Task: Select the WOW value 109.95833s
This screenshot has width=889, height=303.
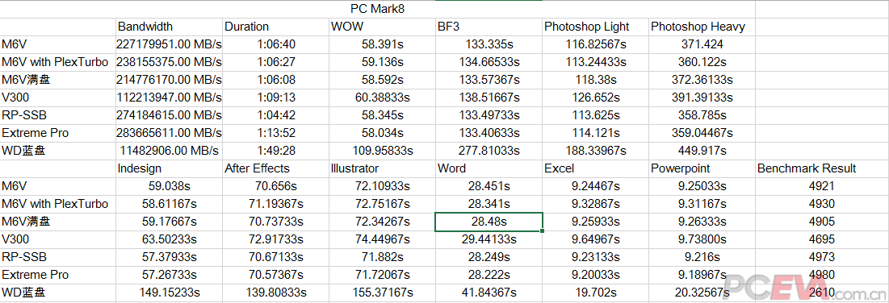Action: (x=382, y=151)
